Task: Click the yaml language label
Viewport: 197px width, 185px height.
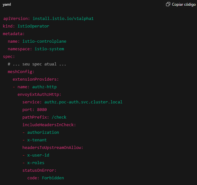Action: (x=7, y=4)
